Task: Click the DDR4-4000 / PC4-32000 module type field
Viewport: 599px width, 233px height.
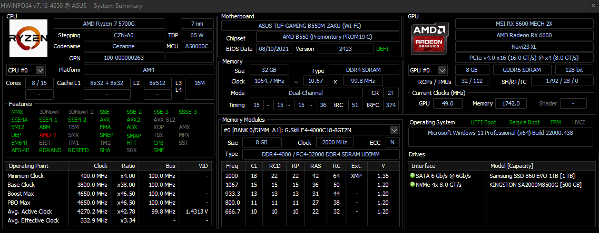Action: point(320,154)
